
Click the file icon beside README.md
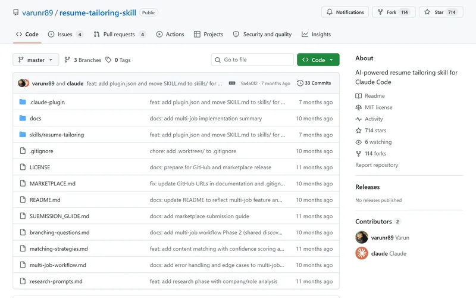click(23, 200)
